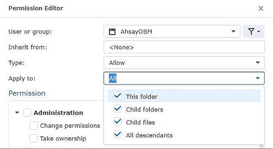
Task: Click the AhsayOBM application icon
Action: tap(112, 32)
